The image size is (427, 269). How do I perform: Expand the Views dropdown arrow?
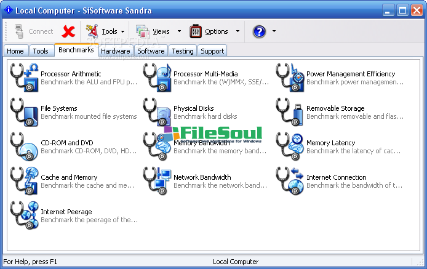pos(179,31)
